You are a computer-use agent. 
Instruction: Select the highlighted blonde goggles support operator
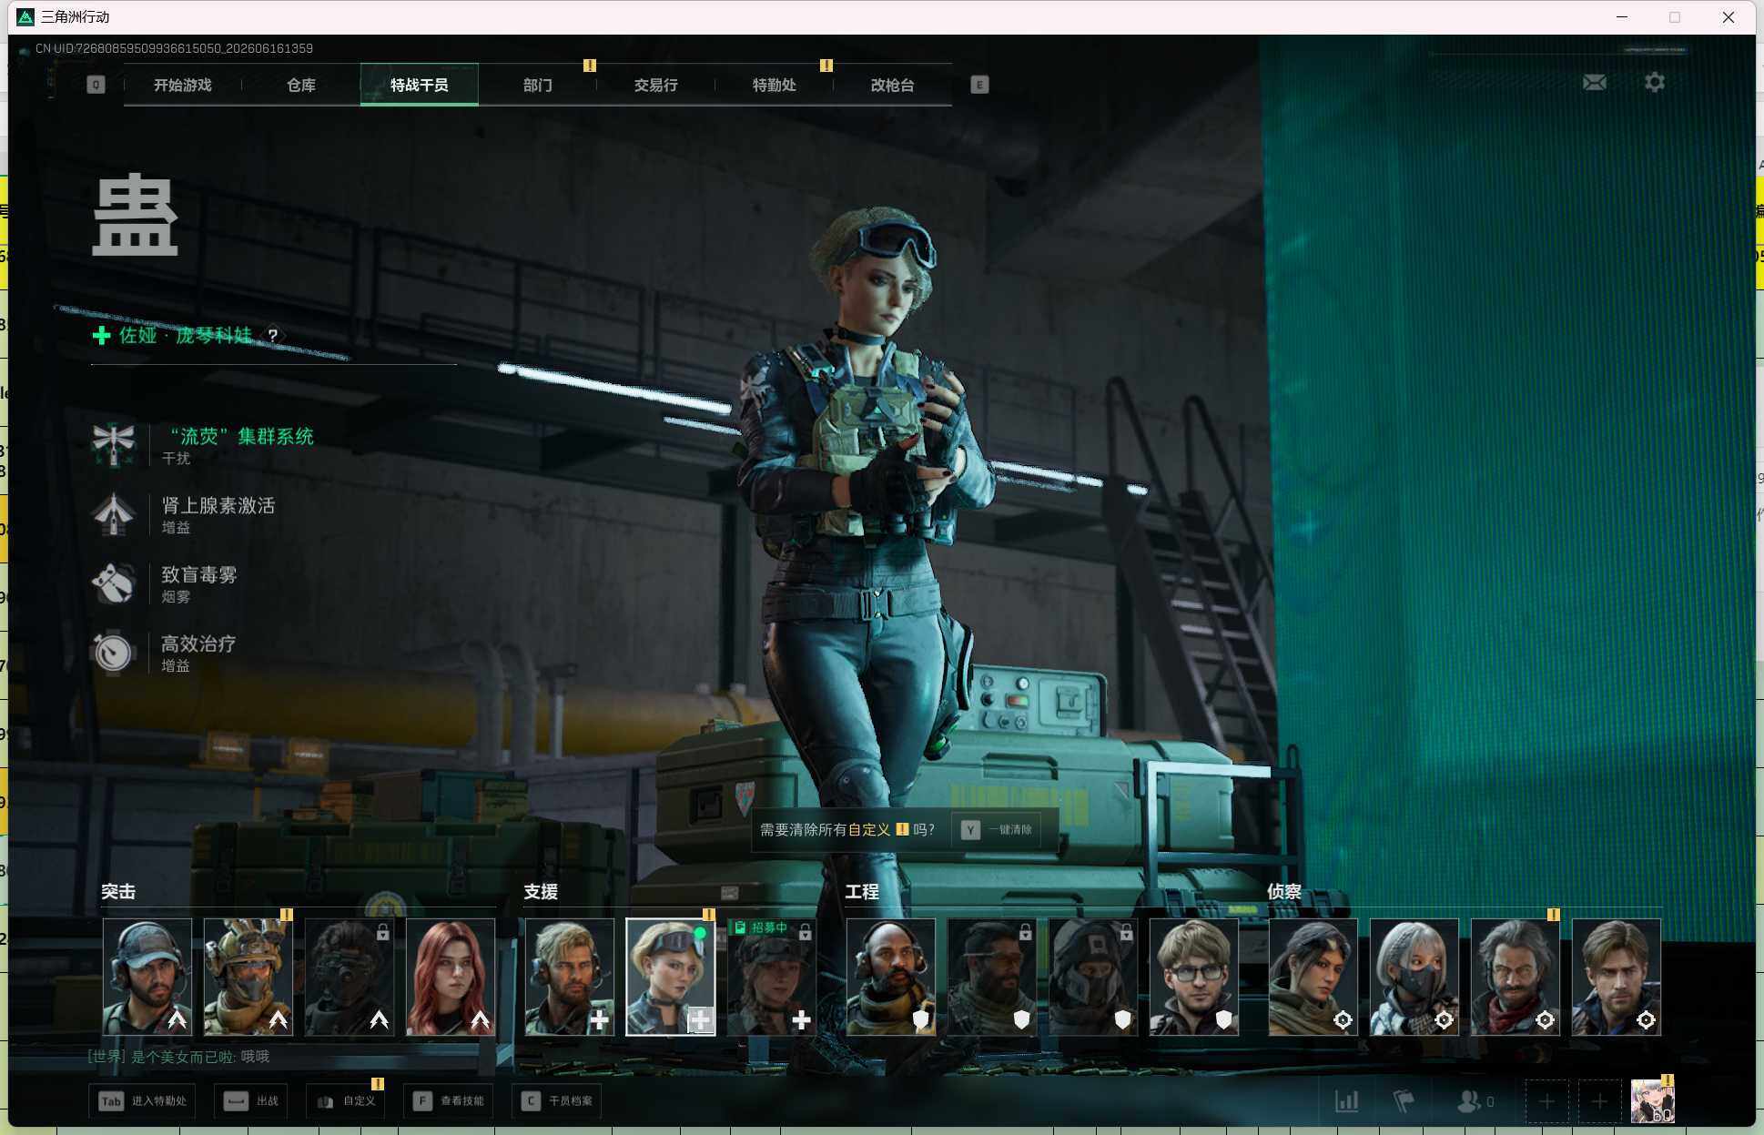tap(671, 977)
